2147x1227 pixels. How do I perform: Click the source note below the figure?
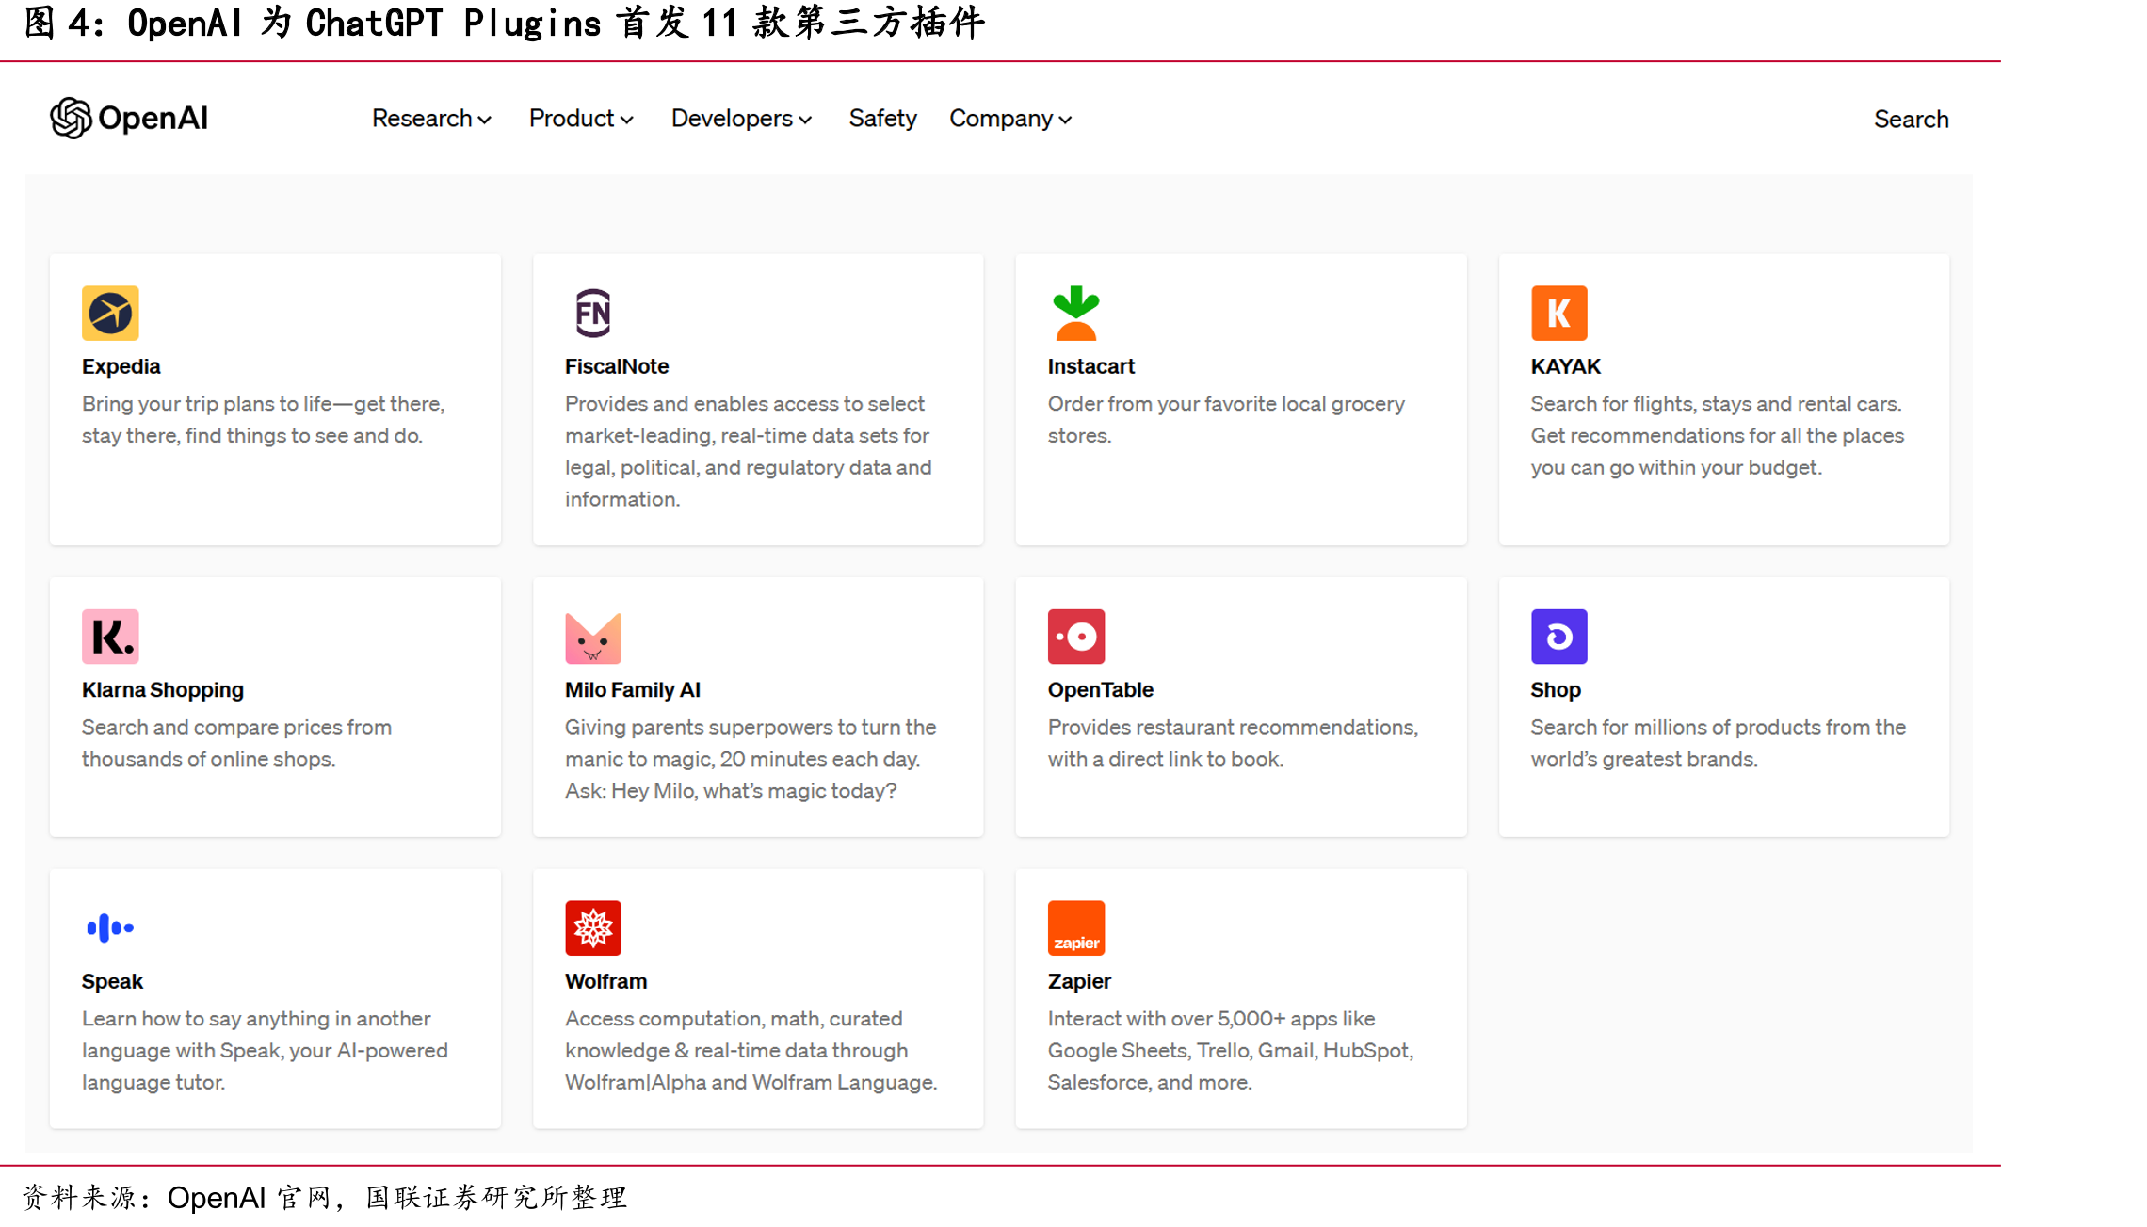(325, 1198)
